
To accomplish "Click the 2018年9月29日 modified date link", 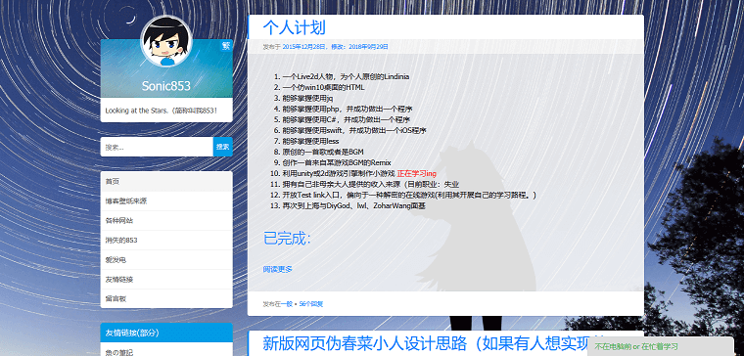I will pyautogui.click(x=369, y=46).
